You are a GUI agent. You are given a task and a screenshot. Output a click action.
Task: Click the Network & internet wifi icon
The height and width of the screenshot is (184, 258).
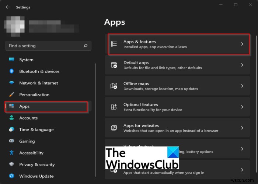click(11, 83)
